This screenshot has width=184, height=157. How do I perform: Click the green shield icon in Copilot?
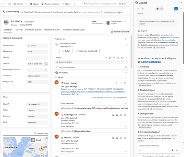[143, 9]
